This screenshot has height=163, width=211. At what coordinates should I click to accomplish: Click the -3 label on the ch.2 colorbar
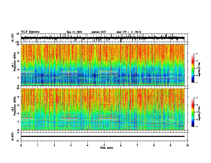[196, 98]
